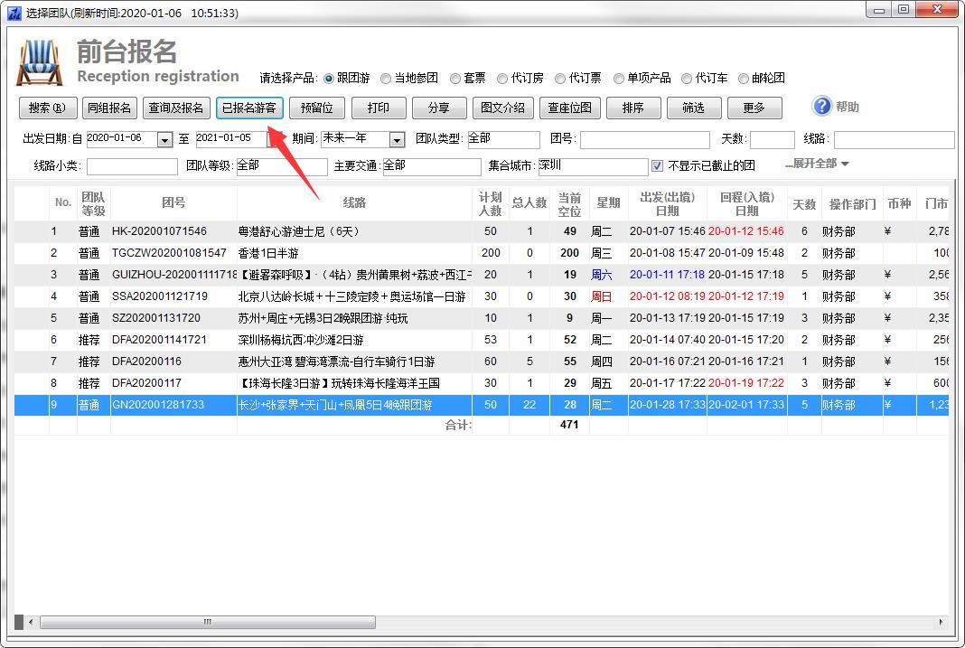Click the app icon in title bar
Screen dimensions: 965x648
click(13, 13)
